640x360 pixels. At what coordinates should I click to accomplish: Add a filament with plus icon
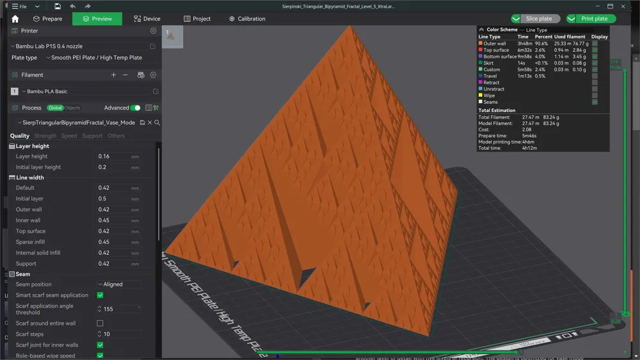tap(113, 75)
